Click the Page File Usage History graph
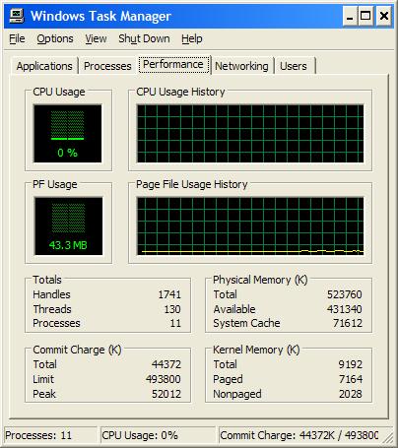398x448 pixels. 250,226
